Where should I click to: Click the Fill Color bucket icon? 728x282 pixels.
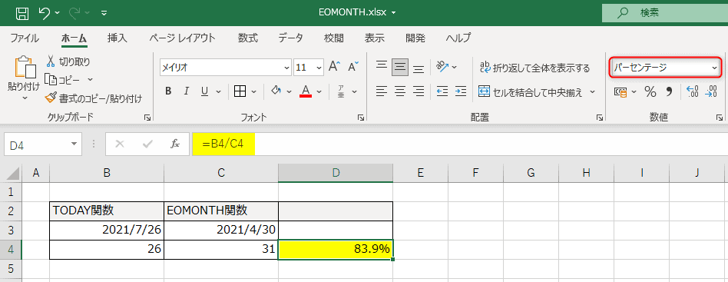click(x=276, y=91)
